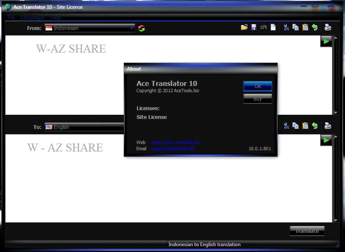345x252 pixels.
Task: Create new blank document icon
Action: (273, 27)
